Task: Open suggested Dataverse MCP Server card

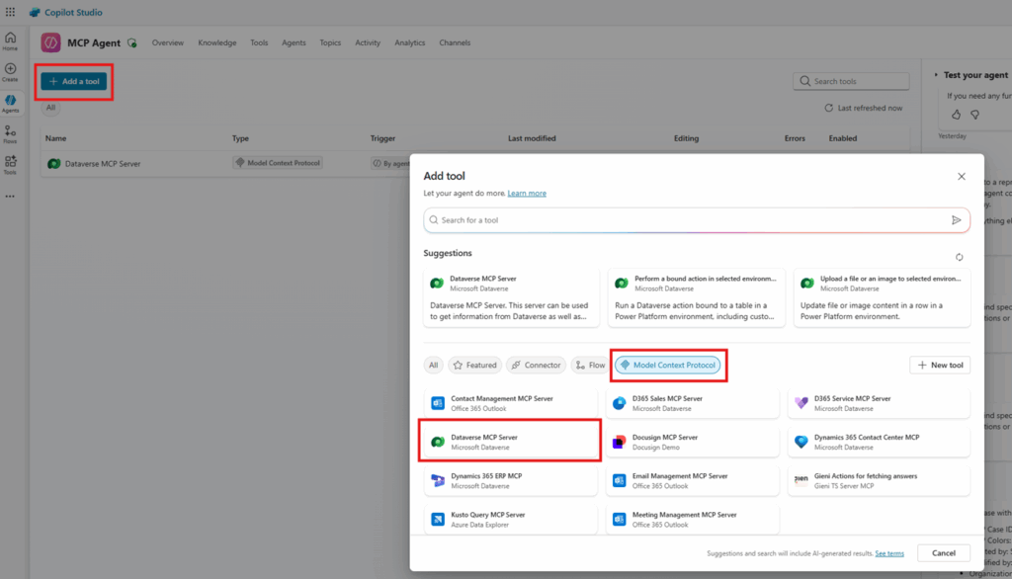Action: tap(511, 297)
